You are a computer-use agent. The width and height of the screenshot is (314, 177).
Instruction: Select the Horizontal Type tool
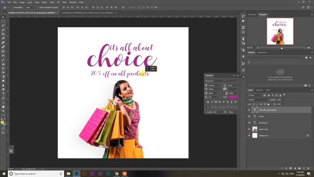tap(3, 94)
